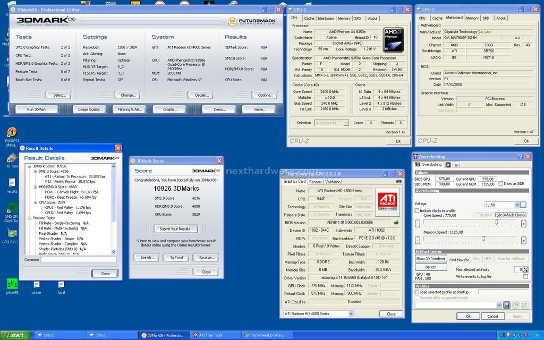This screenshot has height=340, width=544.
Task: Switch to 3DMark06 Professional taskbar button
Action: pos(165,335)
